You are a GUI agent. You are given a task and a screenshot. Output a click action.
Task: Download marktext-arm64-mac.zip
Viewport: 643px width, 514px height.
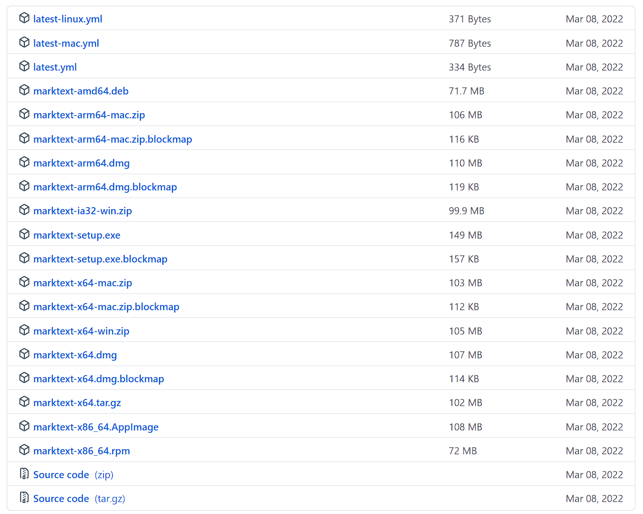pos(89,115)
